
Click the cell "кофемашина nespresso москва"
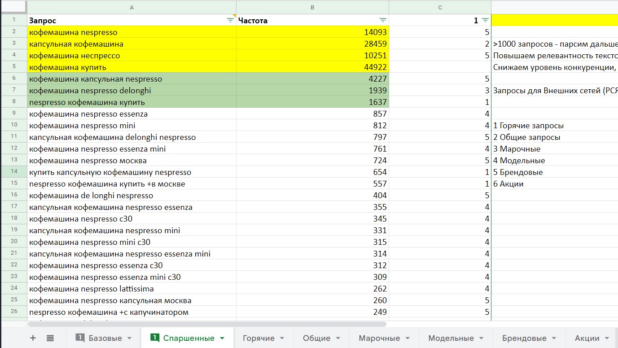point(131,161)
